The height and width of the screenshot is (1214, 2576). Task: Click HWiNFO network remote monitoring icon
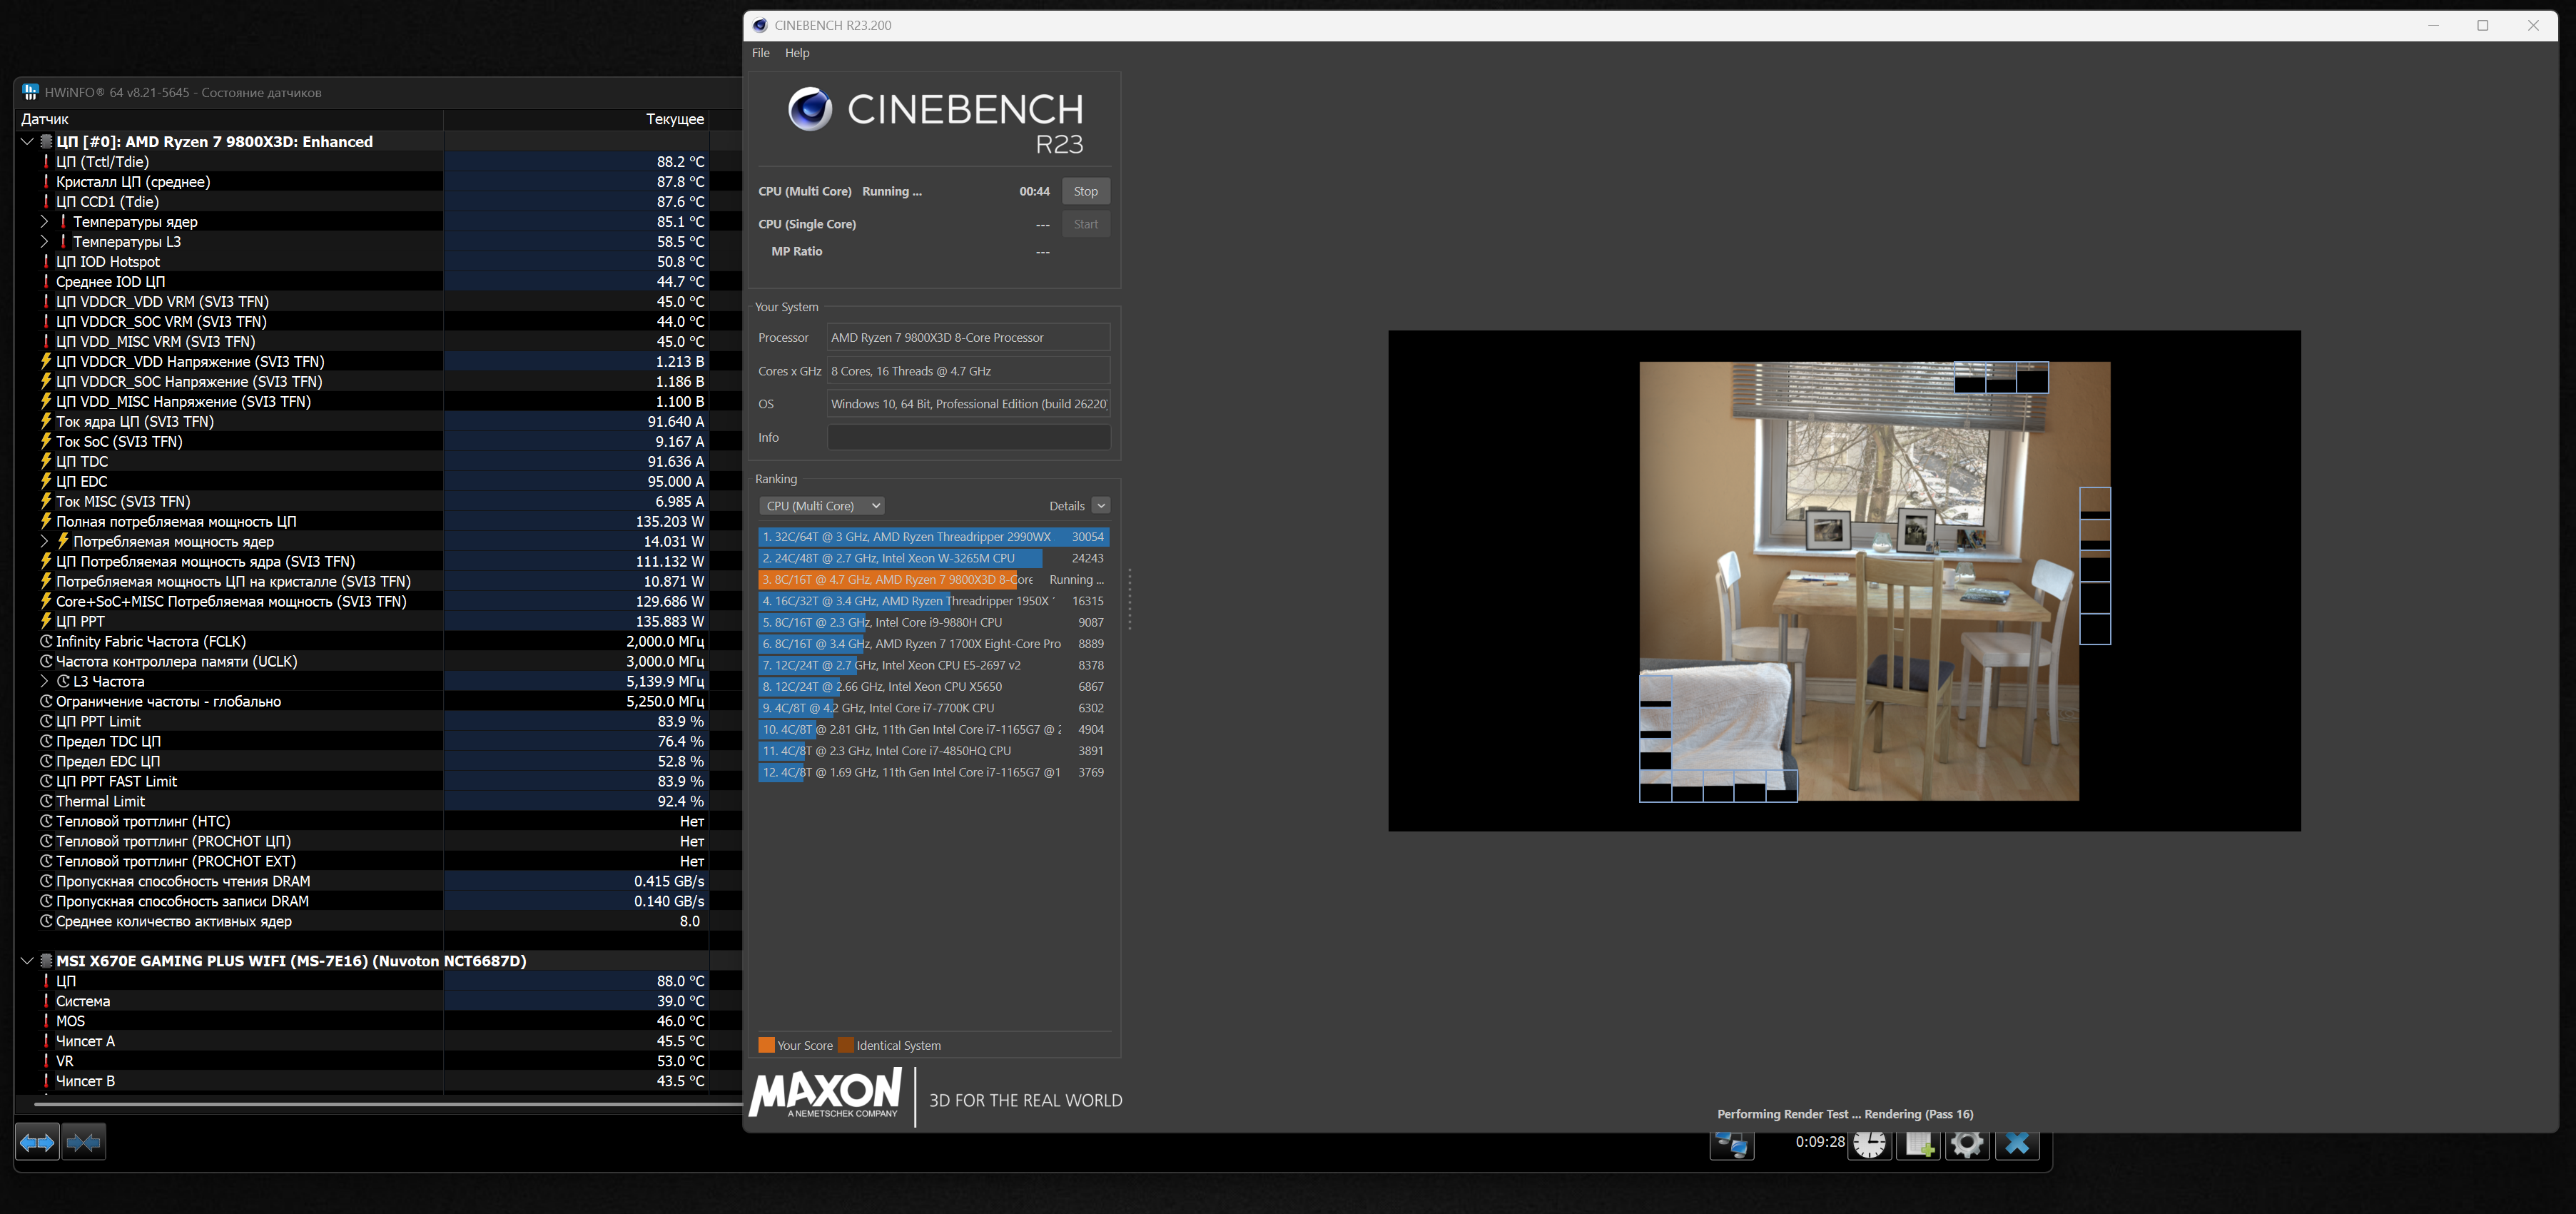click(x=1733, y=1144)
